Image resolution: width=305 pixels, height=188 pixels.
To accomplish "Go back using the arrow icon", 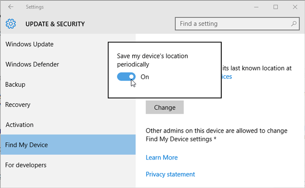I will coord(11,7).
